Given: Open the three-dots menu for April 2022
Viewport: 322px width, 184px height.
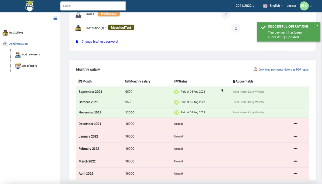Looking at the screenshot, I should (x=295, y=173).
